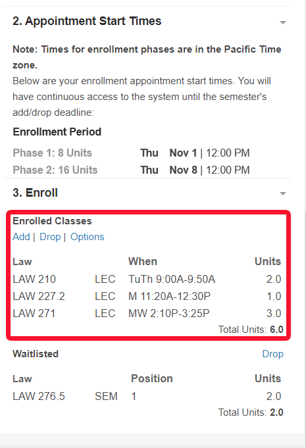
Task: Click the Phase 1: 8 Units row
Action: [x=131, y=153]
